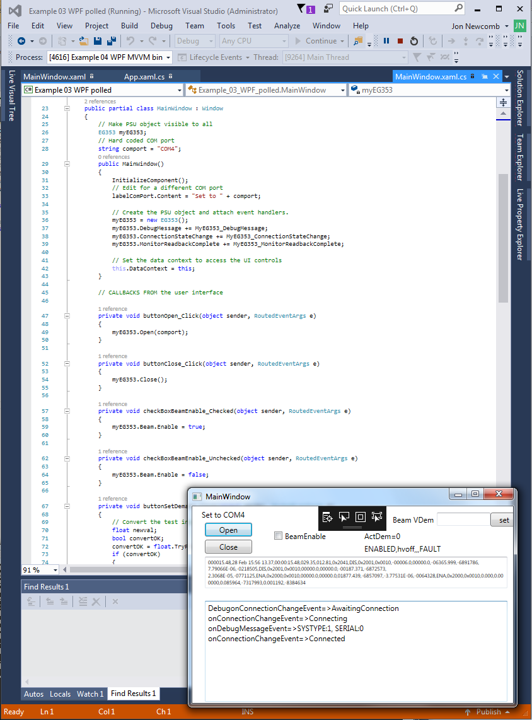Click the Open File folder icon
The width and height of the screenshot is (532, 720).
[84, 42]
